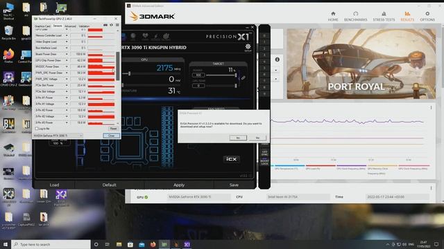The height and width of the screenshot is (249, 444).
Task: Click the GPU-Z screenshot camera icon
Action: [105, 25]
